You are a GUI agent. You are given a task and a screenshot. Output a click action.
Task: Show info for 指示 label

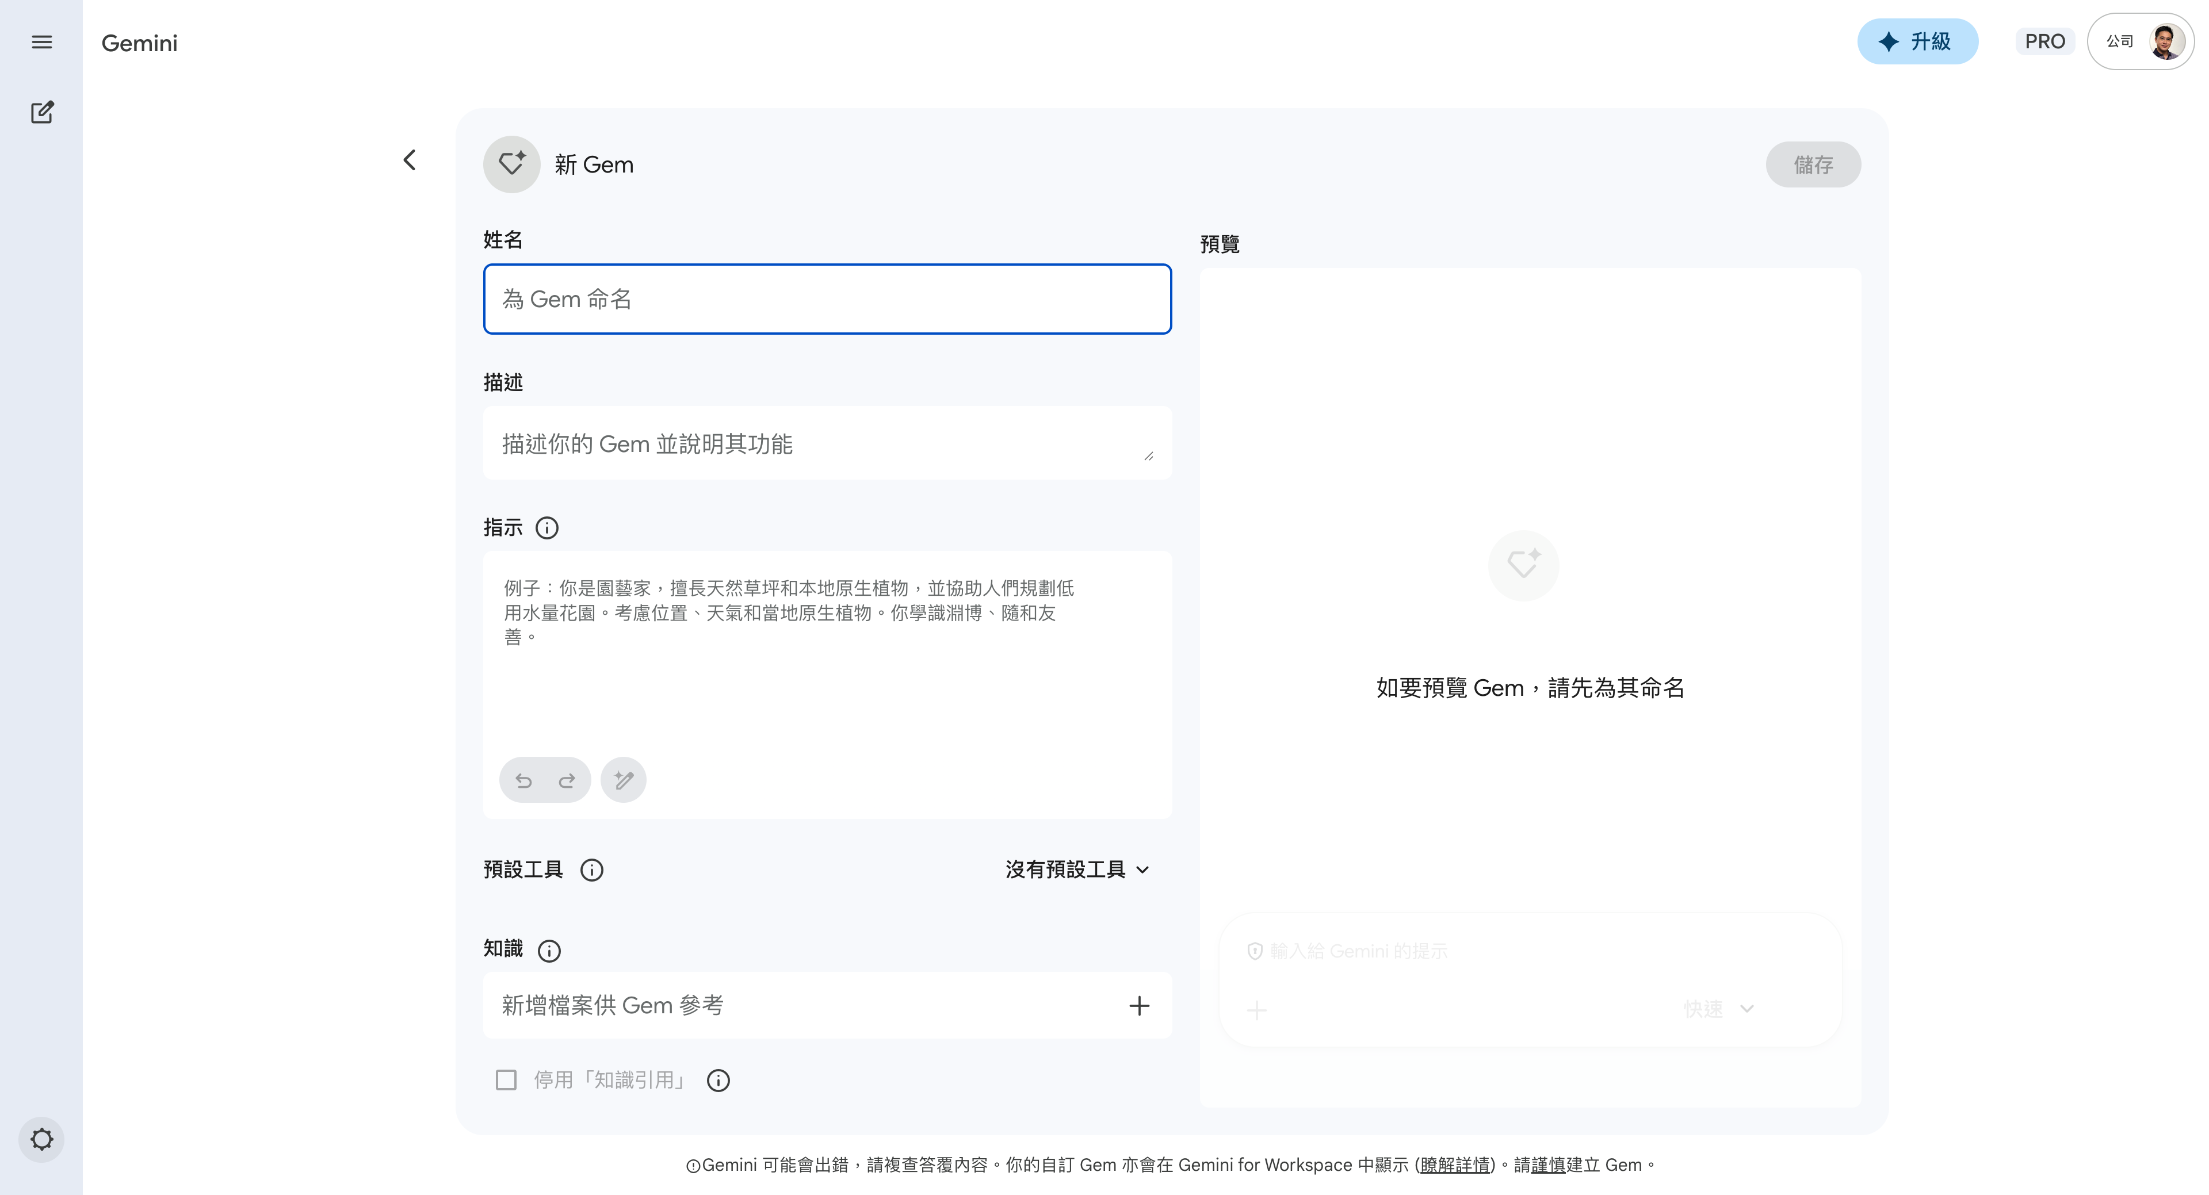pyautogui.click(x=547, y=528)
